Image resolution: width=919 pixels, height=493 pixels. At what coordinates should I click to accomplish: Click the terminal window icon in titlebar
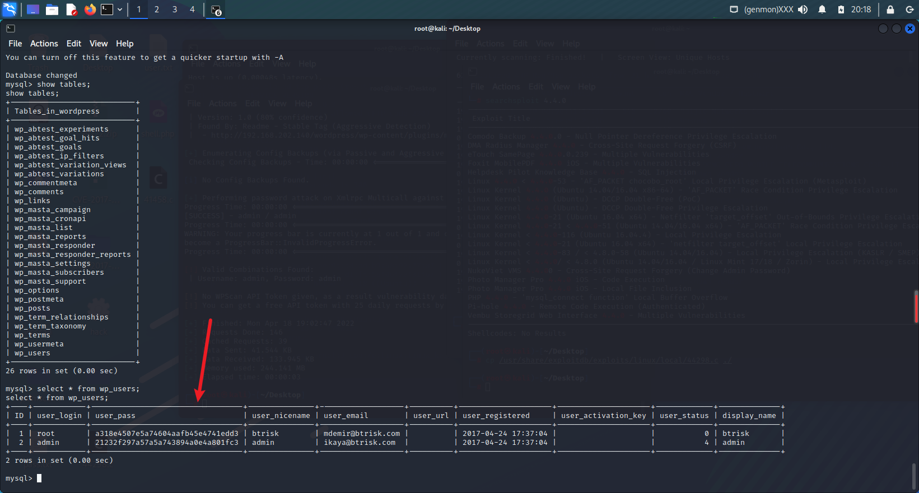[11, 29]
